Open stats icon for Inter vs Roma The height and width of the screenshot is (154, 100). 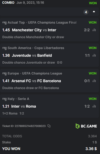pos(94,106)
